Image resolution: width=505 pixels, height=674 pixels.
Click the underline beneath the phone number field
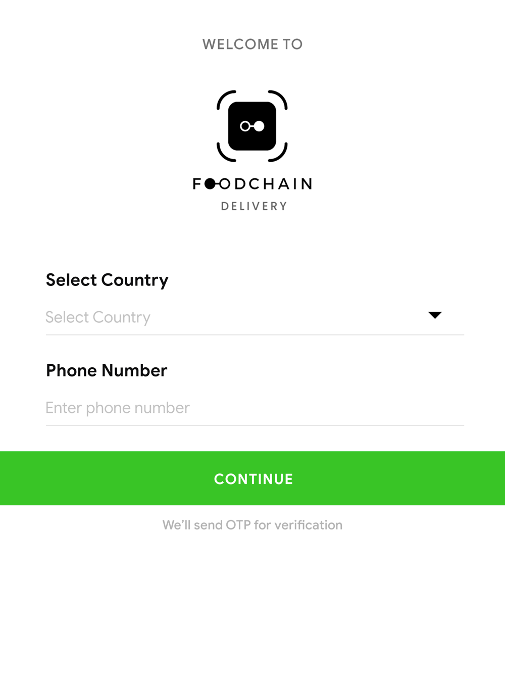pyautogui.click(x=255, y=425)
